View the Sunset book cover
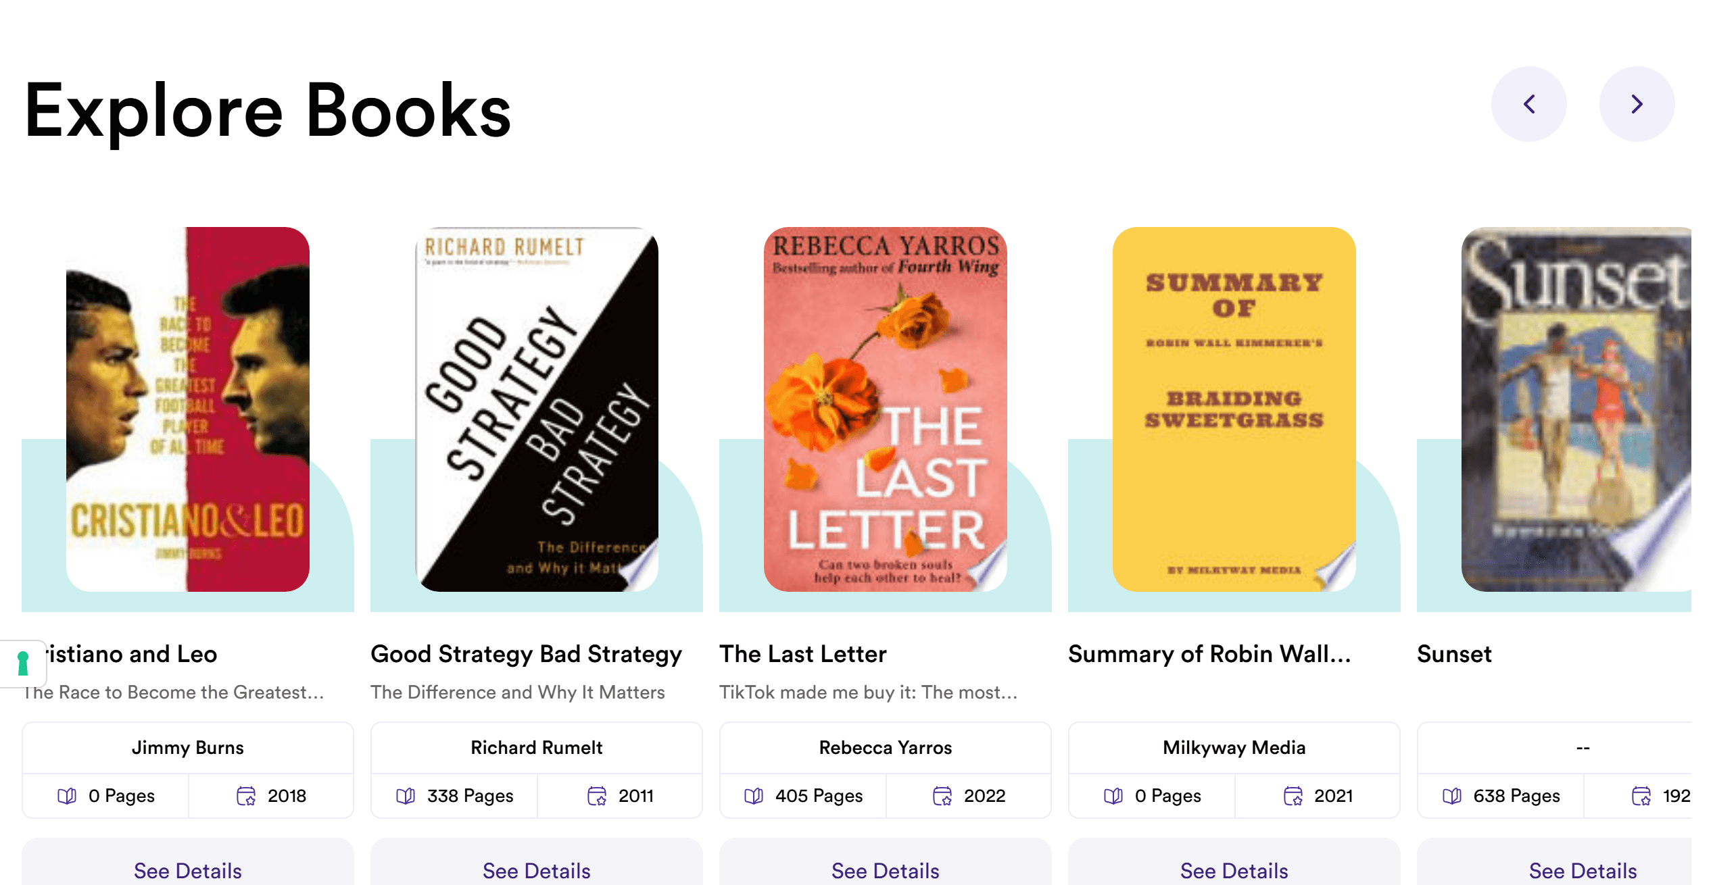This screenshot has width=1713, height=885. (x=1576, y=409)
